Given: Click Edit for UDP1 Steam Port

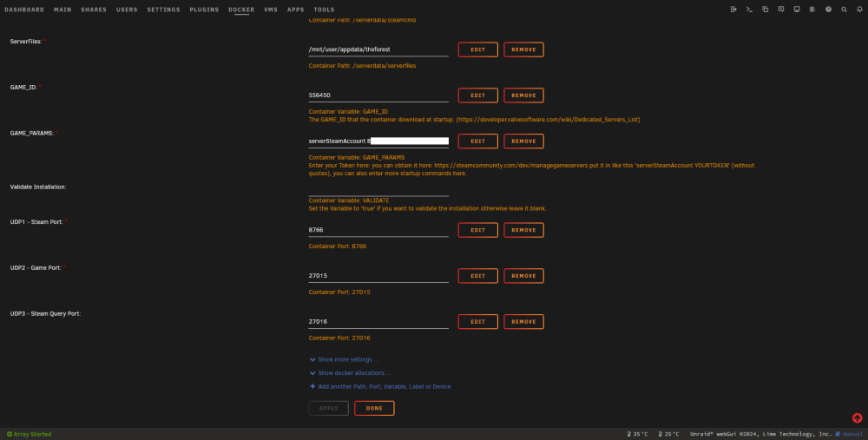Looking at the screenshot, I should coord(477,230).
